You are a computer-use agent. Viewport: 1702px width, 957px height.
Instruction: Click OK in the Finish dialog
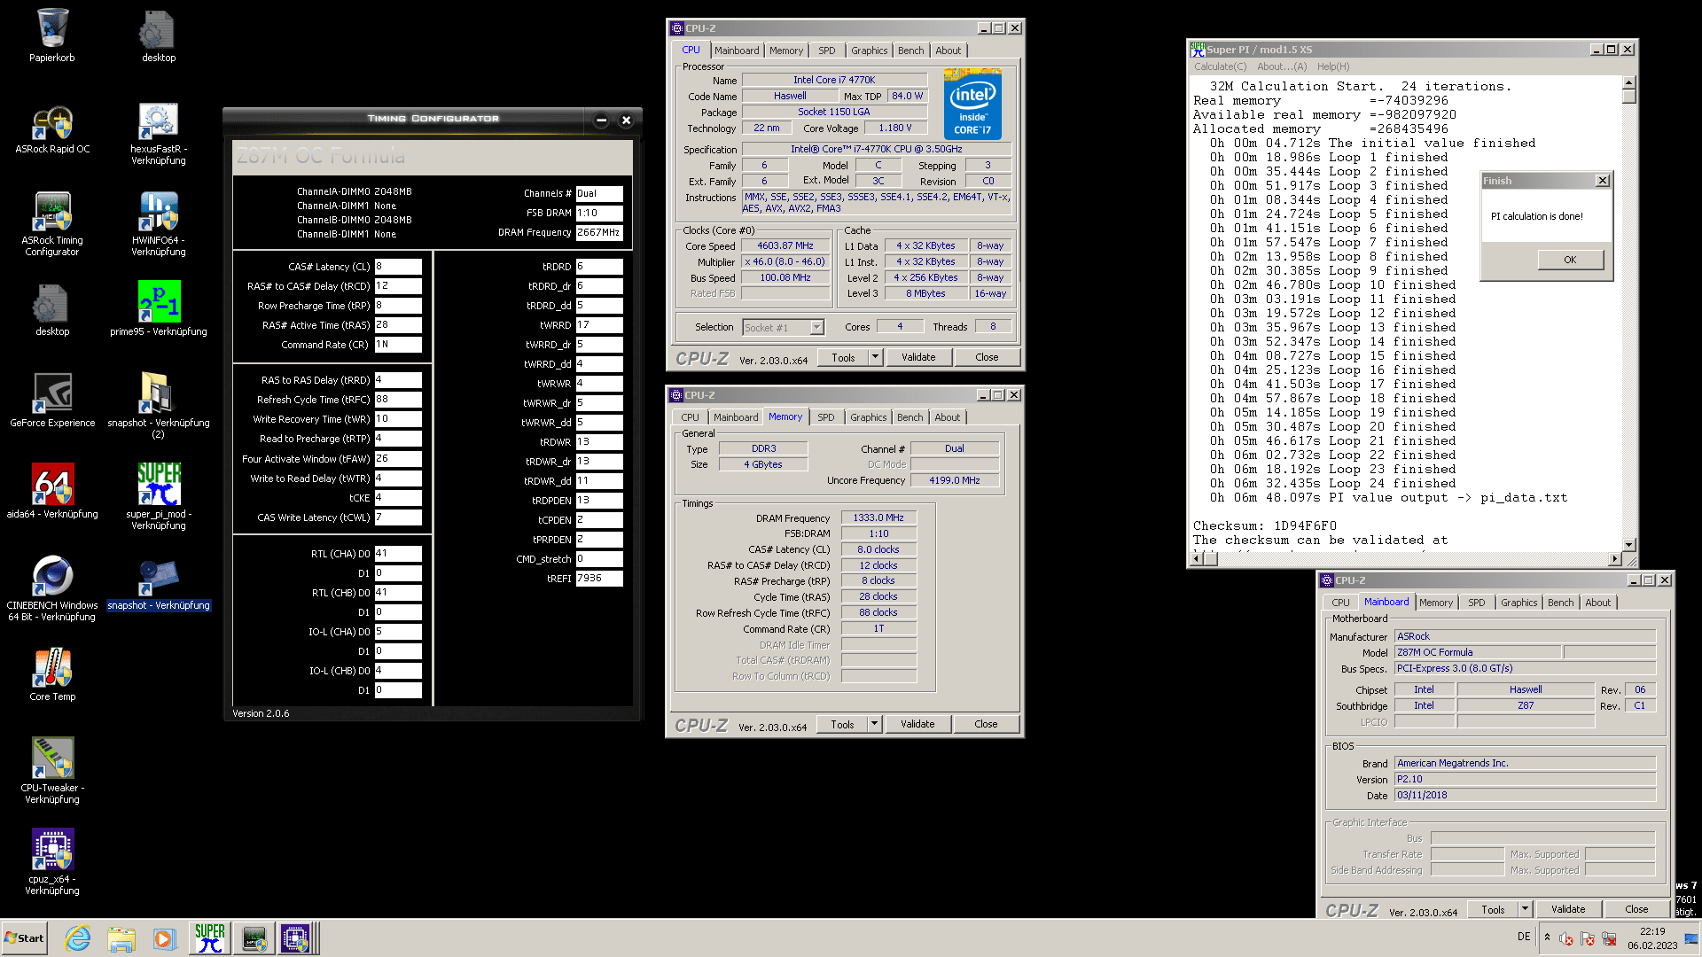coord(1570,260)
